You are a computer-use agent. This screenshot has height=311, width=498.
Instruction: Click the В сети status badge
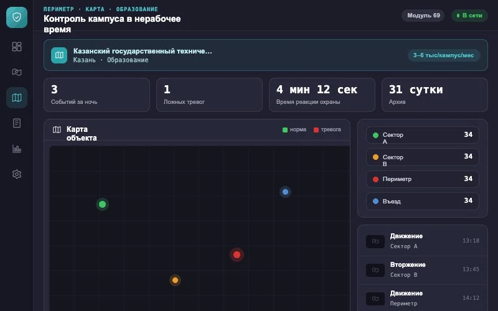coord(469,16)
